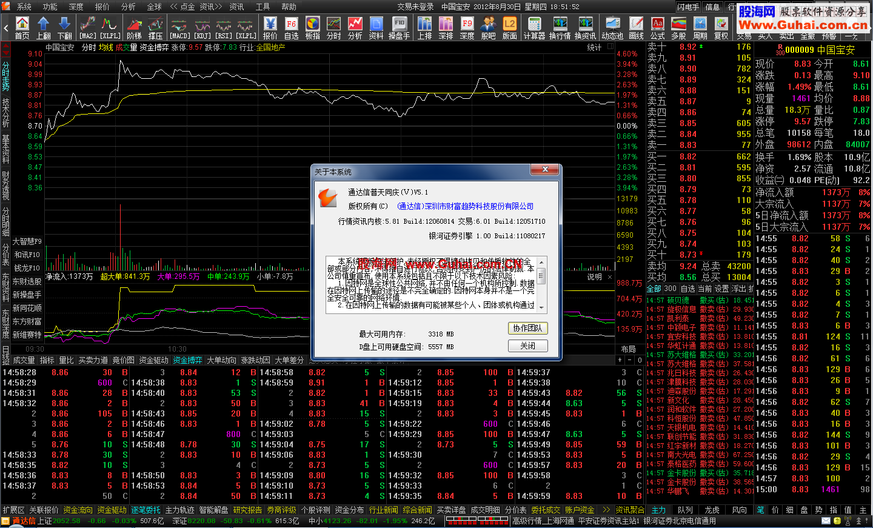The image size is (873, 528).
Task: Select the [MACD] indicator icon
Action: pos(180,28)
